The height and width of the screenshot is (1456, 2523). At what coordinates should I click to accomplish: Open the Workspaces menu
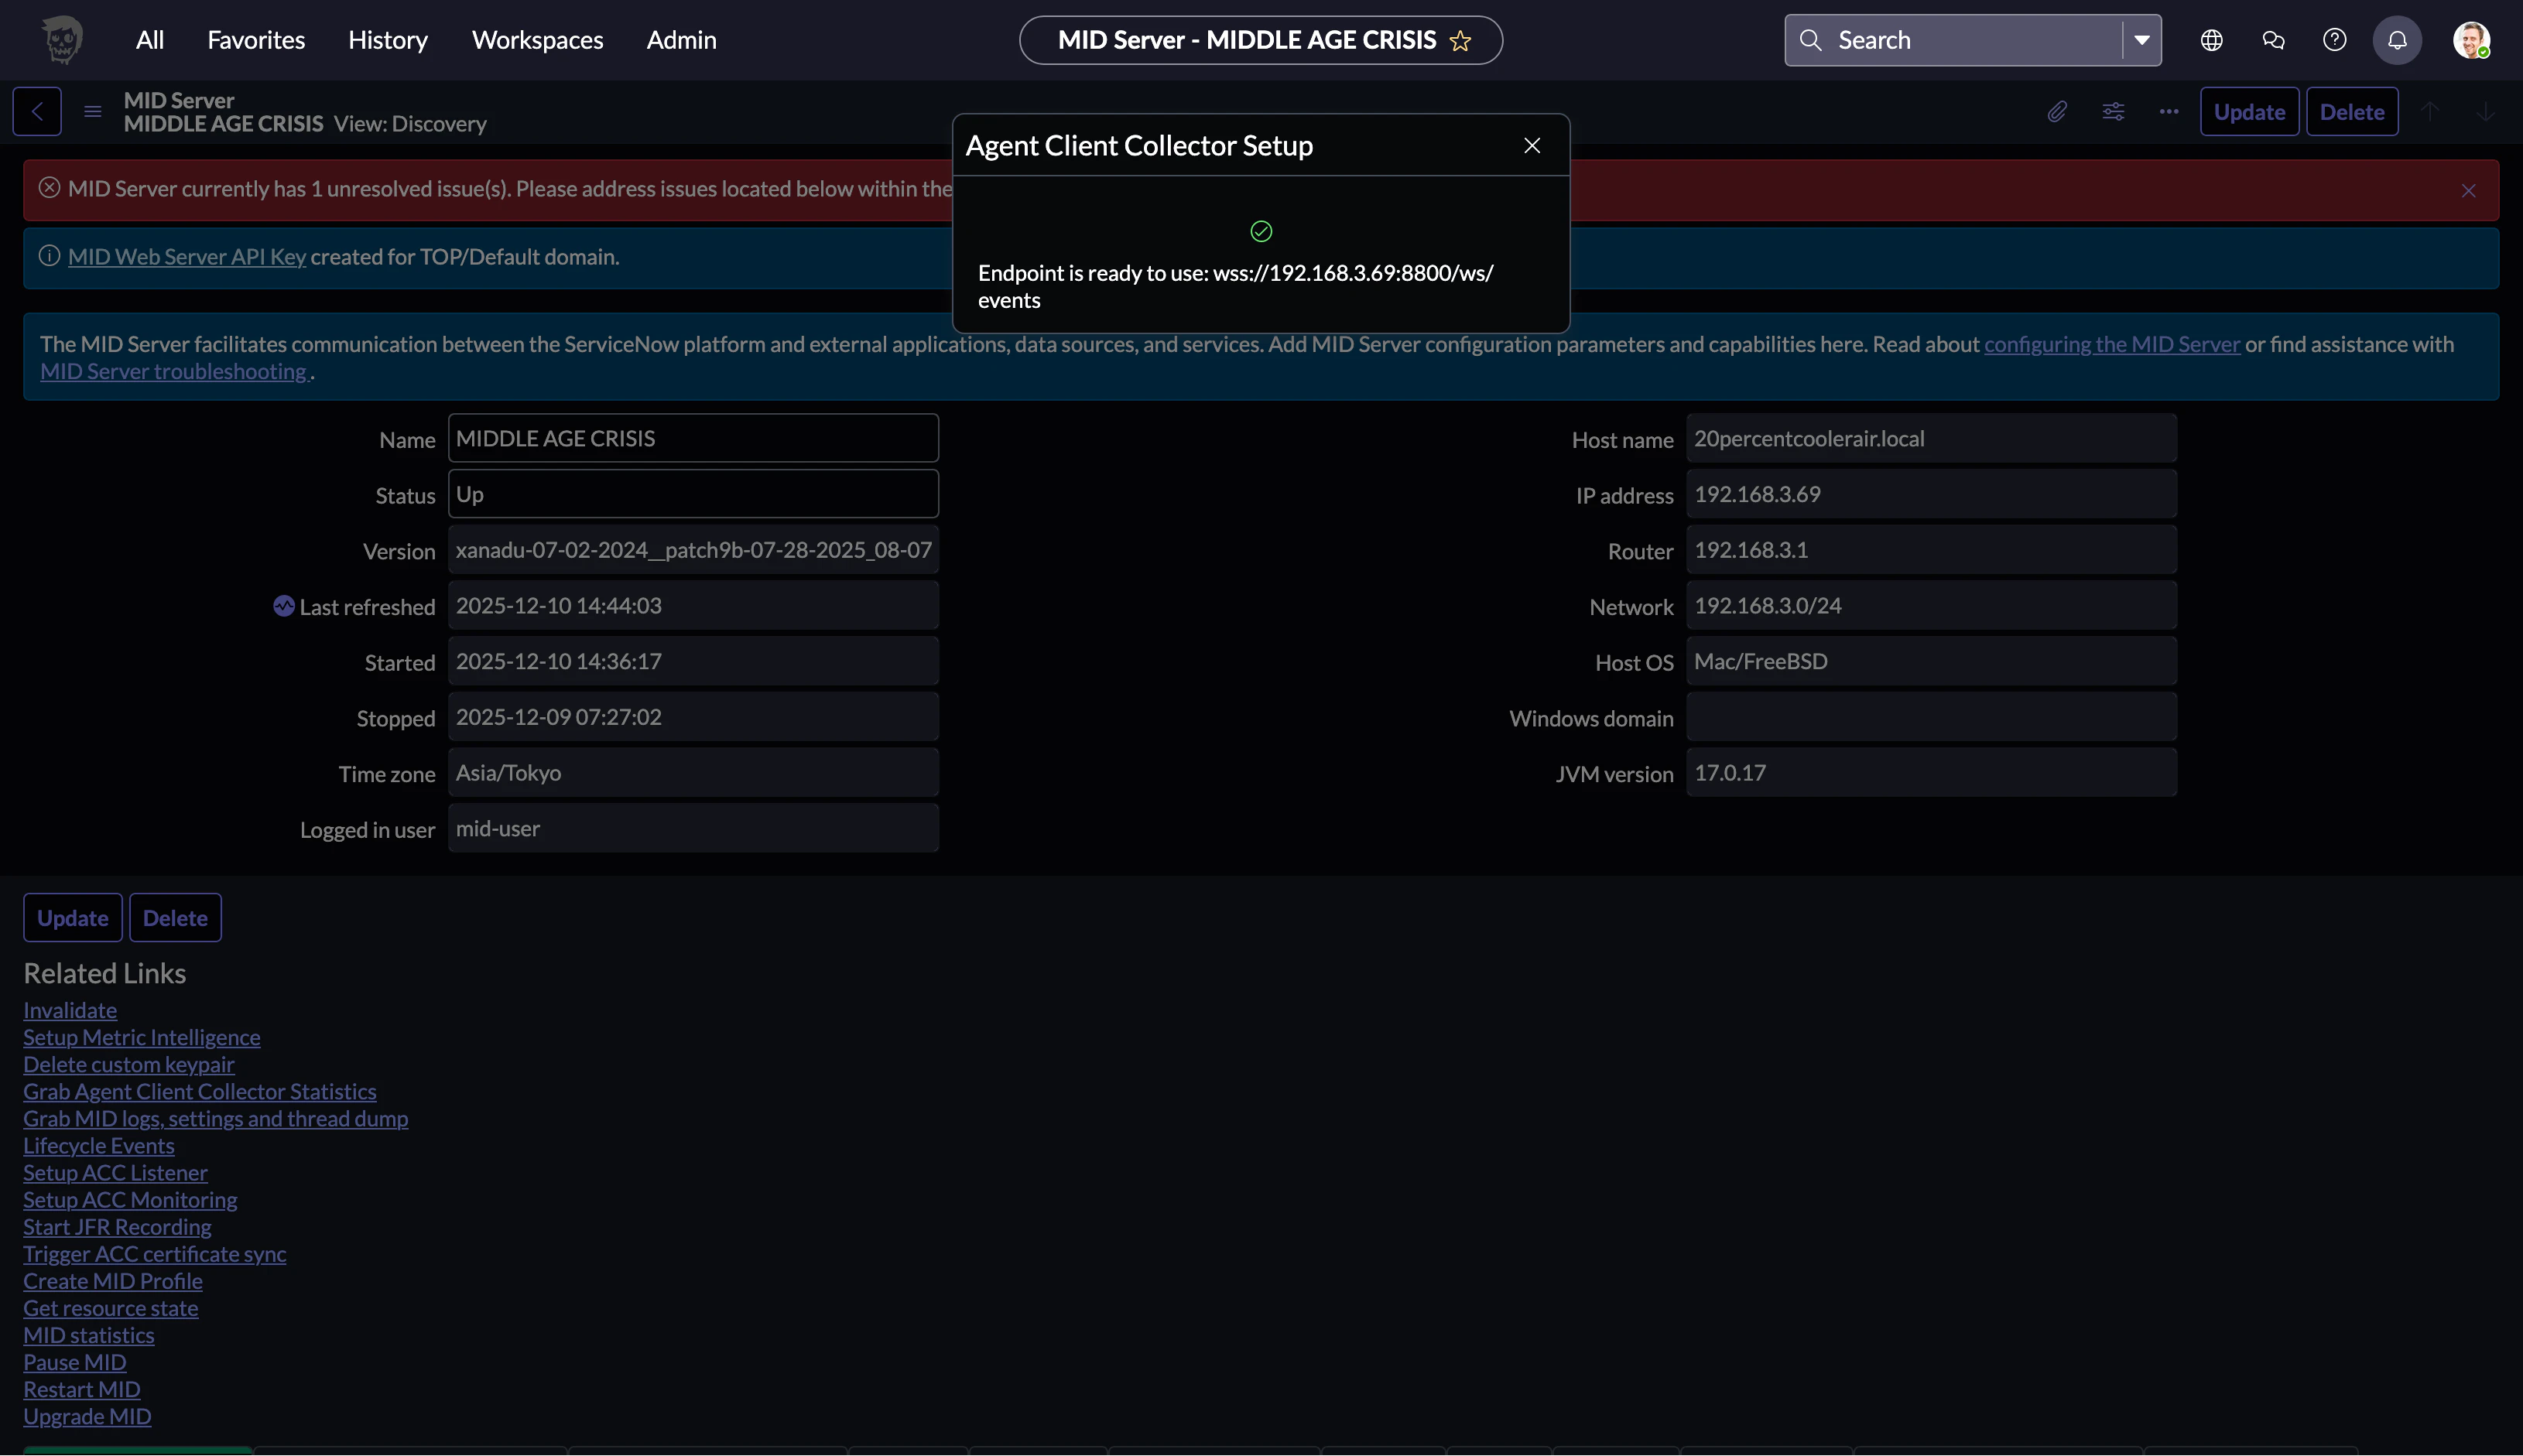click(x=537, y=40)
